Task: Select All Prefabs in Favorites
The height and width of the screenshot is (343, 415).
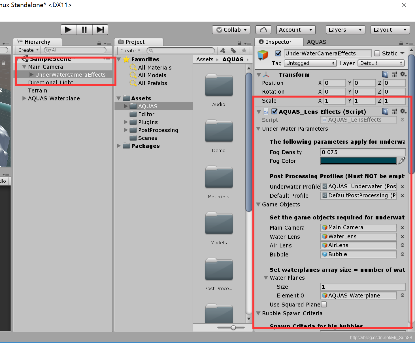Action: (152, 83)
